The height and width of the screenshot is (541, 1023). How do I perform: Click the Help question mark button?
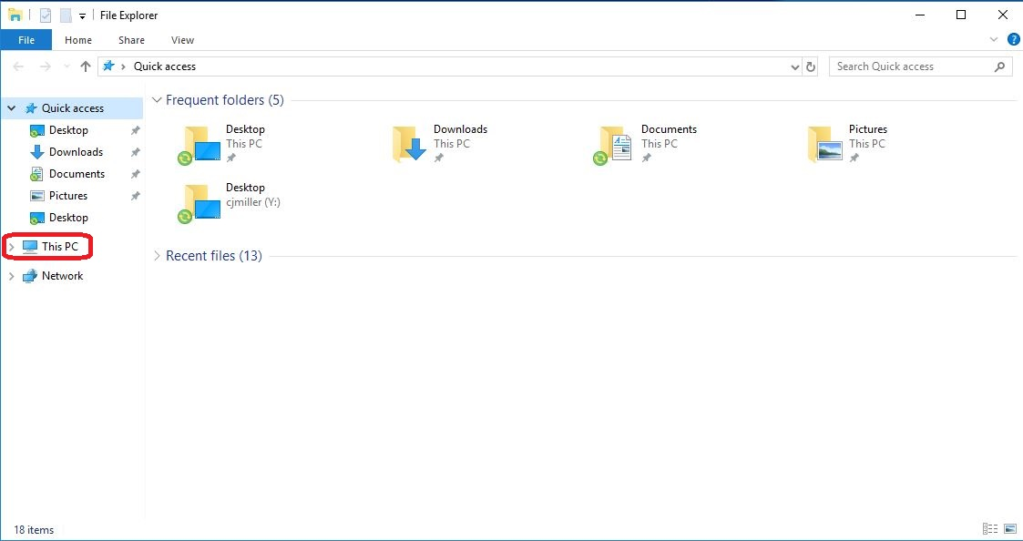(x=1014, y=39)
